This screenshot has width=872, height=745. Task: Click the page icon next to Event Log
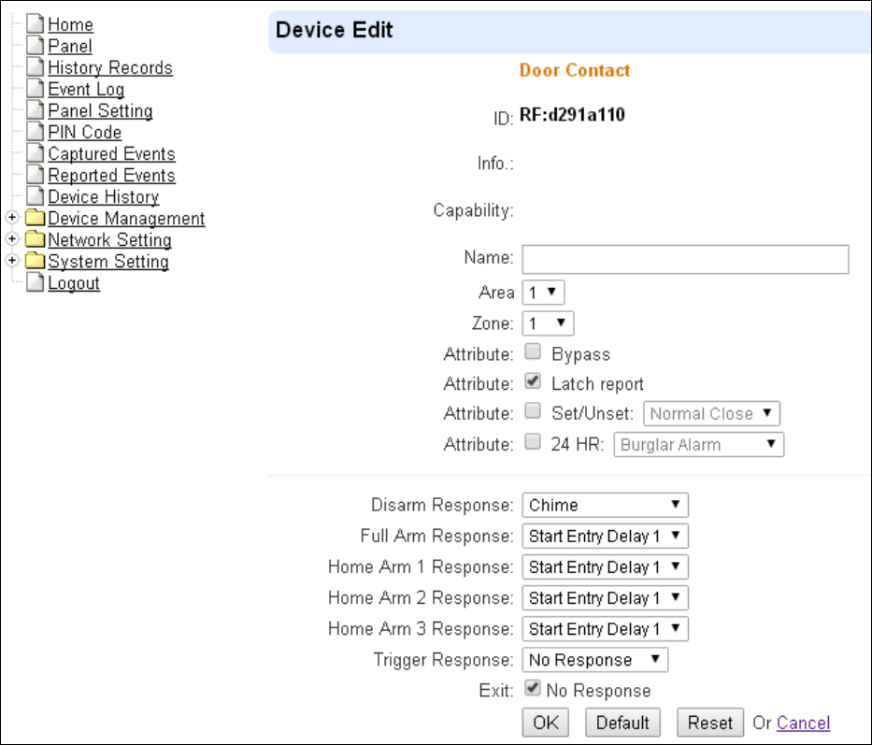click(35, 89)
